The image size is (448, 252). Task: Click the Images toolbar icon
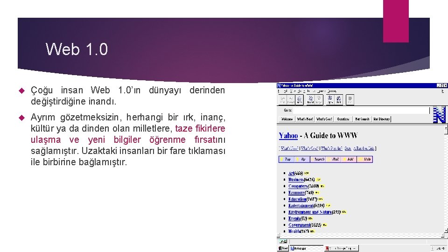[x=319, y=100]
